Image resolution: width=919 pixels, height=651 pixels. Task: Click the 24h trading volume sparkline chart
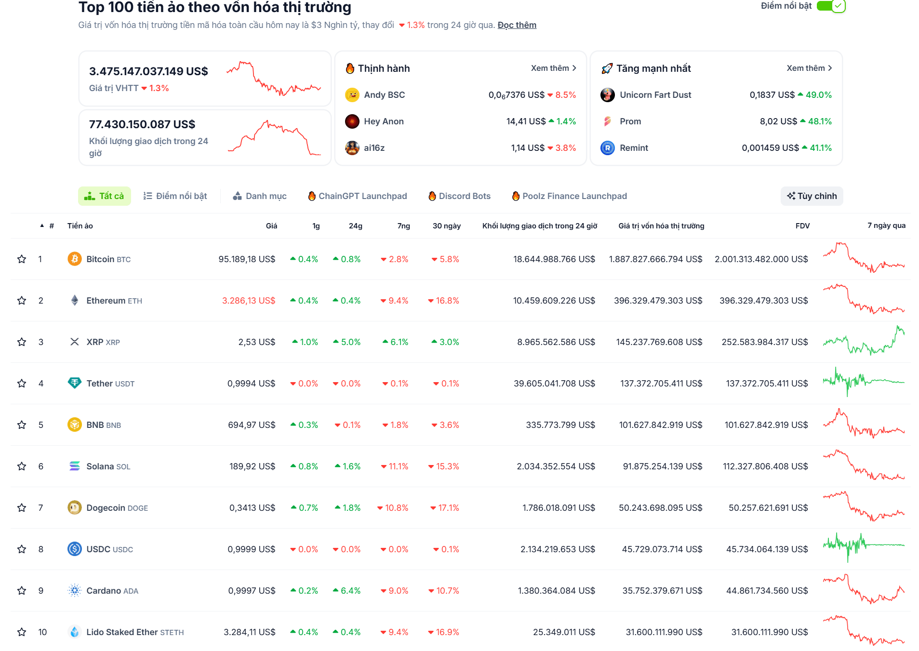(274, 137)
